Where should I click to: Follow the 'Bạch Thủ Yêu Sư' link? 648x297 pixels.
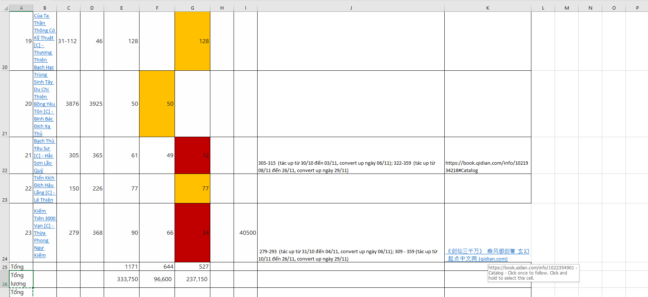(43, 156)
